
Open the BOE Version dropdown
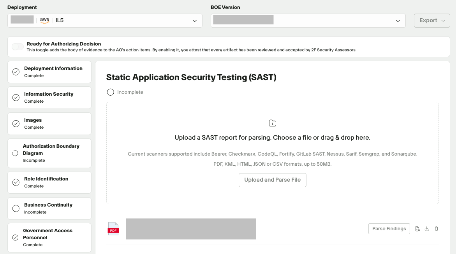(308, 21)
